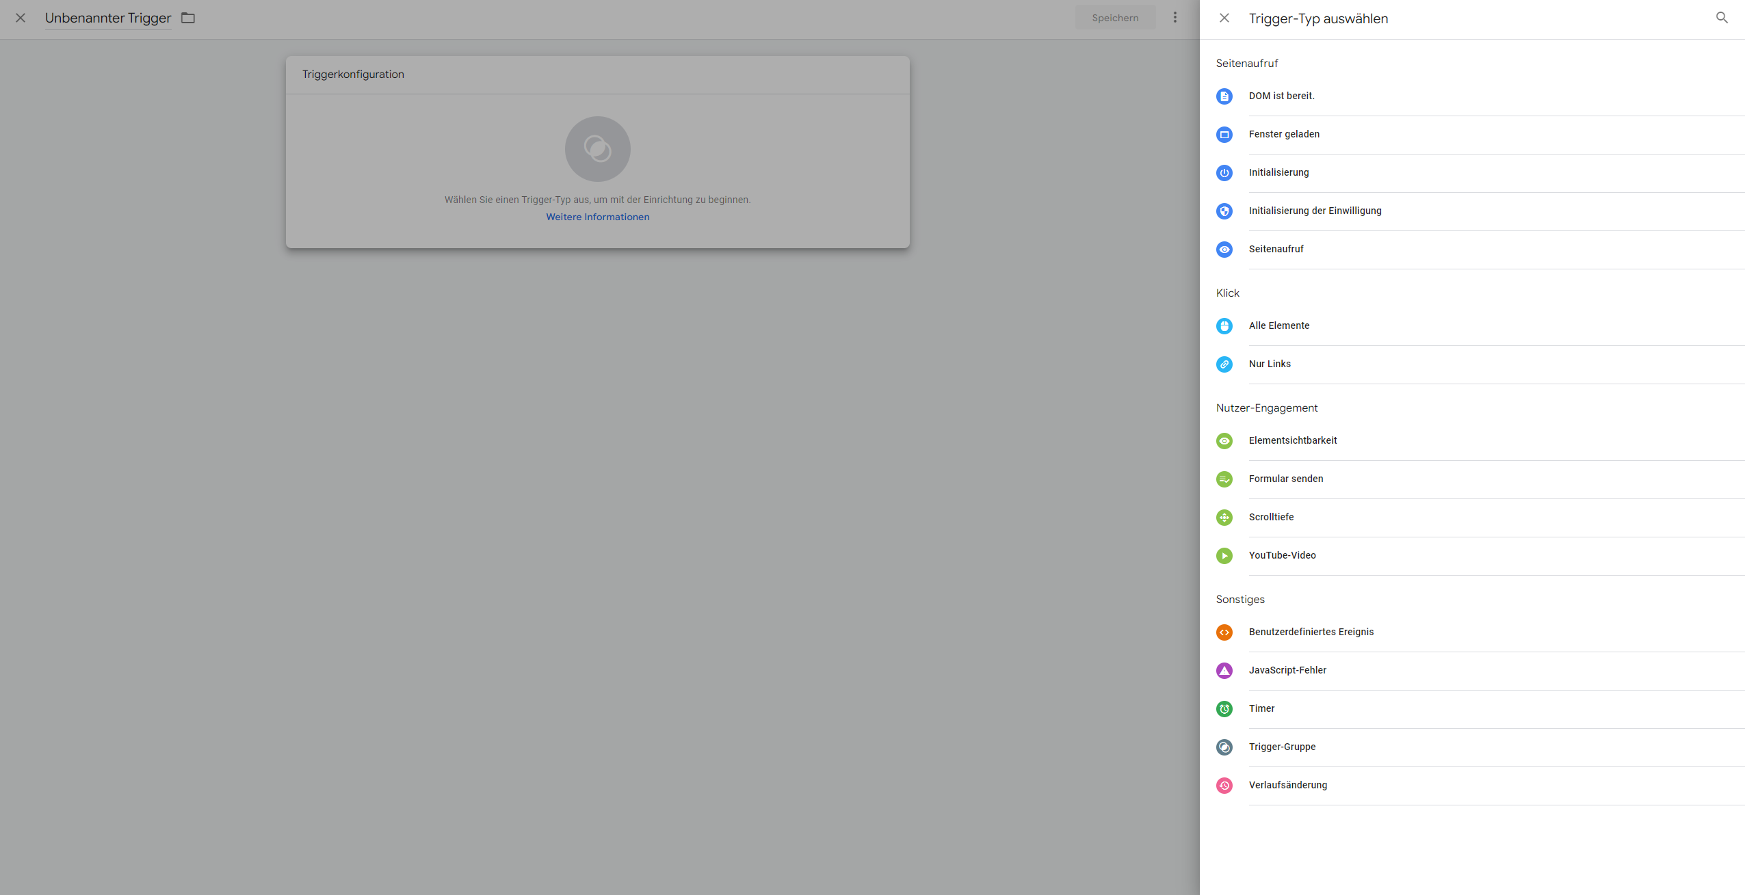The width and height of the screenshot is (1745, 895).
Task: Click the Scrolltiefe arrows icon
Action: tap(1224, 518)
